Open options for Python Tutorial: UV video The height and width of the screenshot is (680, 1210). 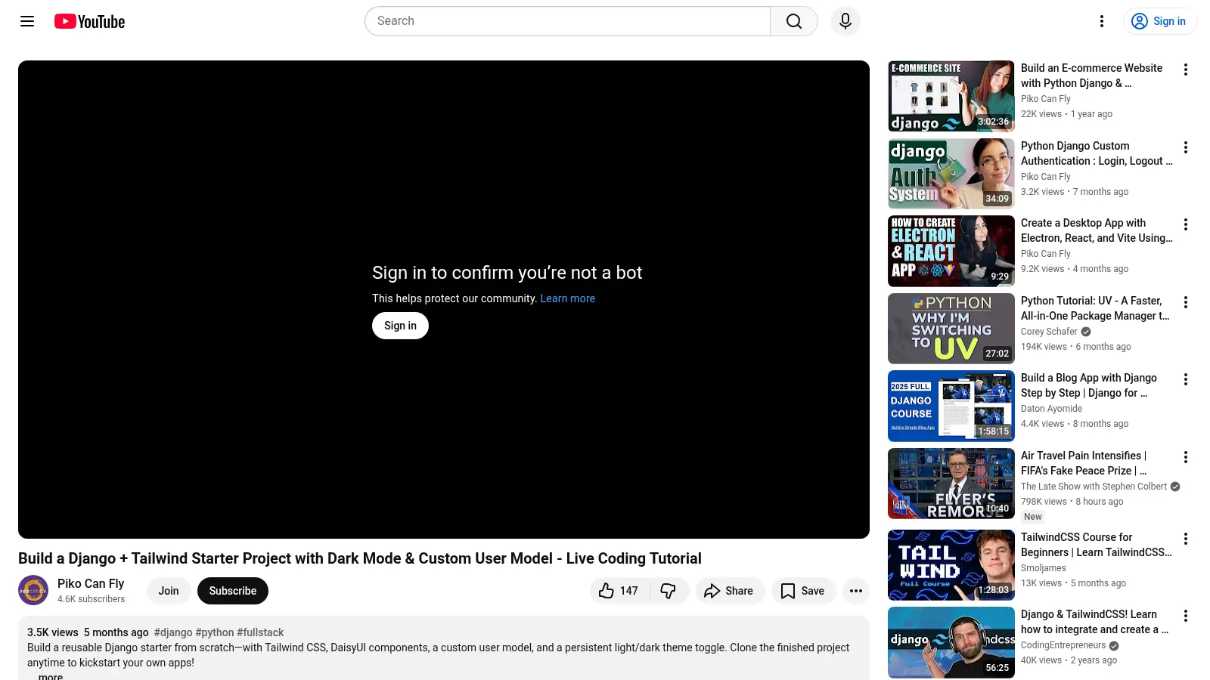tap(1186, 302)
